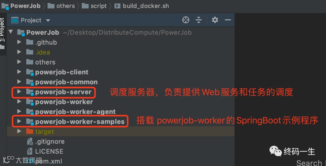Expand the powerjob-client module arrow
Screen dimensions: 326x166
click(19, 72)
